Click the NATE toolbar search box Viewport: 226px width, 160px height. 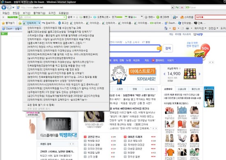(x=210, y=17)
